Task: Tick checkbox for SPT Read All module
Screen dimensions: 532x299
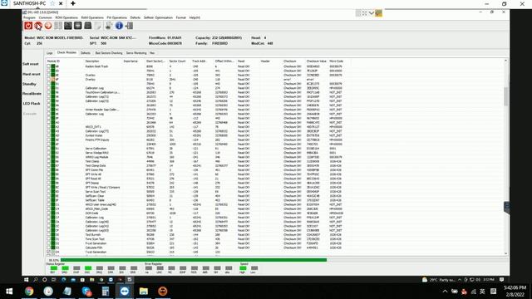Action: [48, 179]
